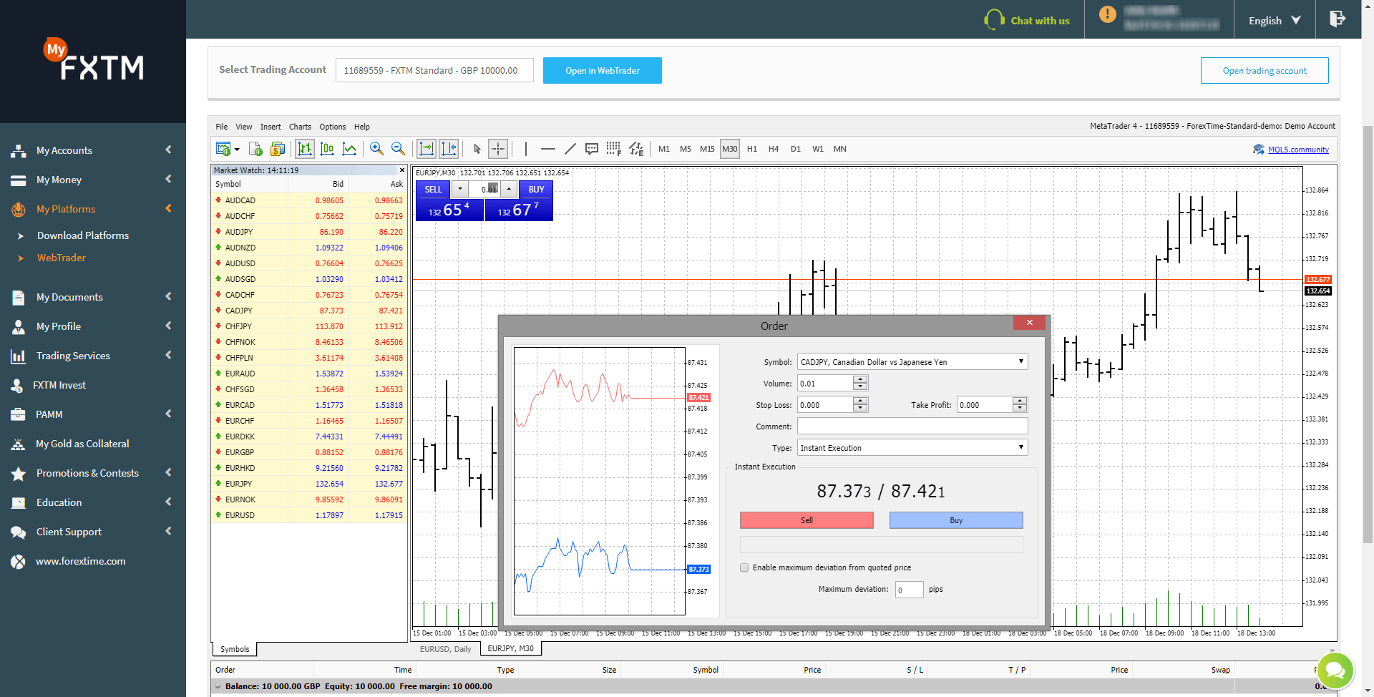Switch to D1 timeframe

tap(796, 149)
